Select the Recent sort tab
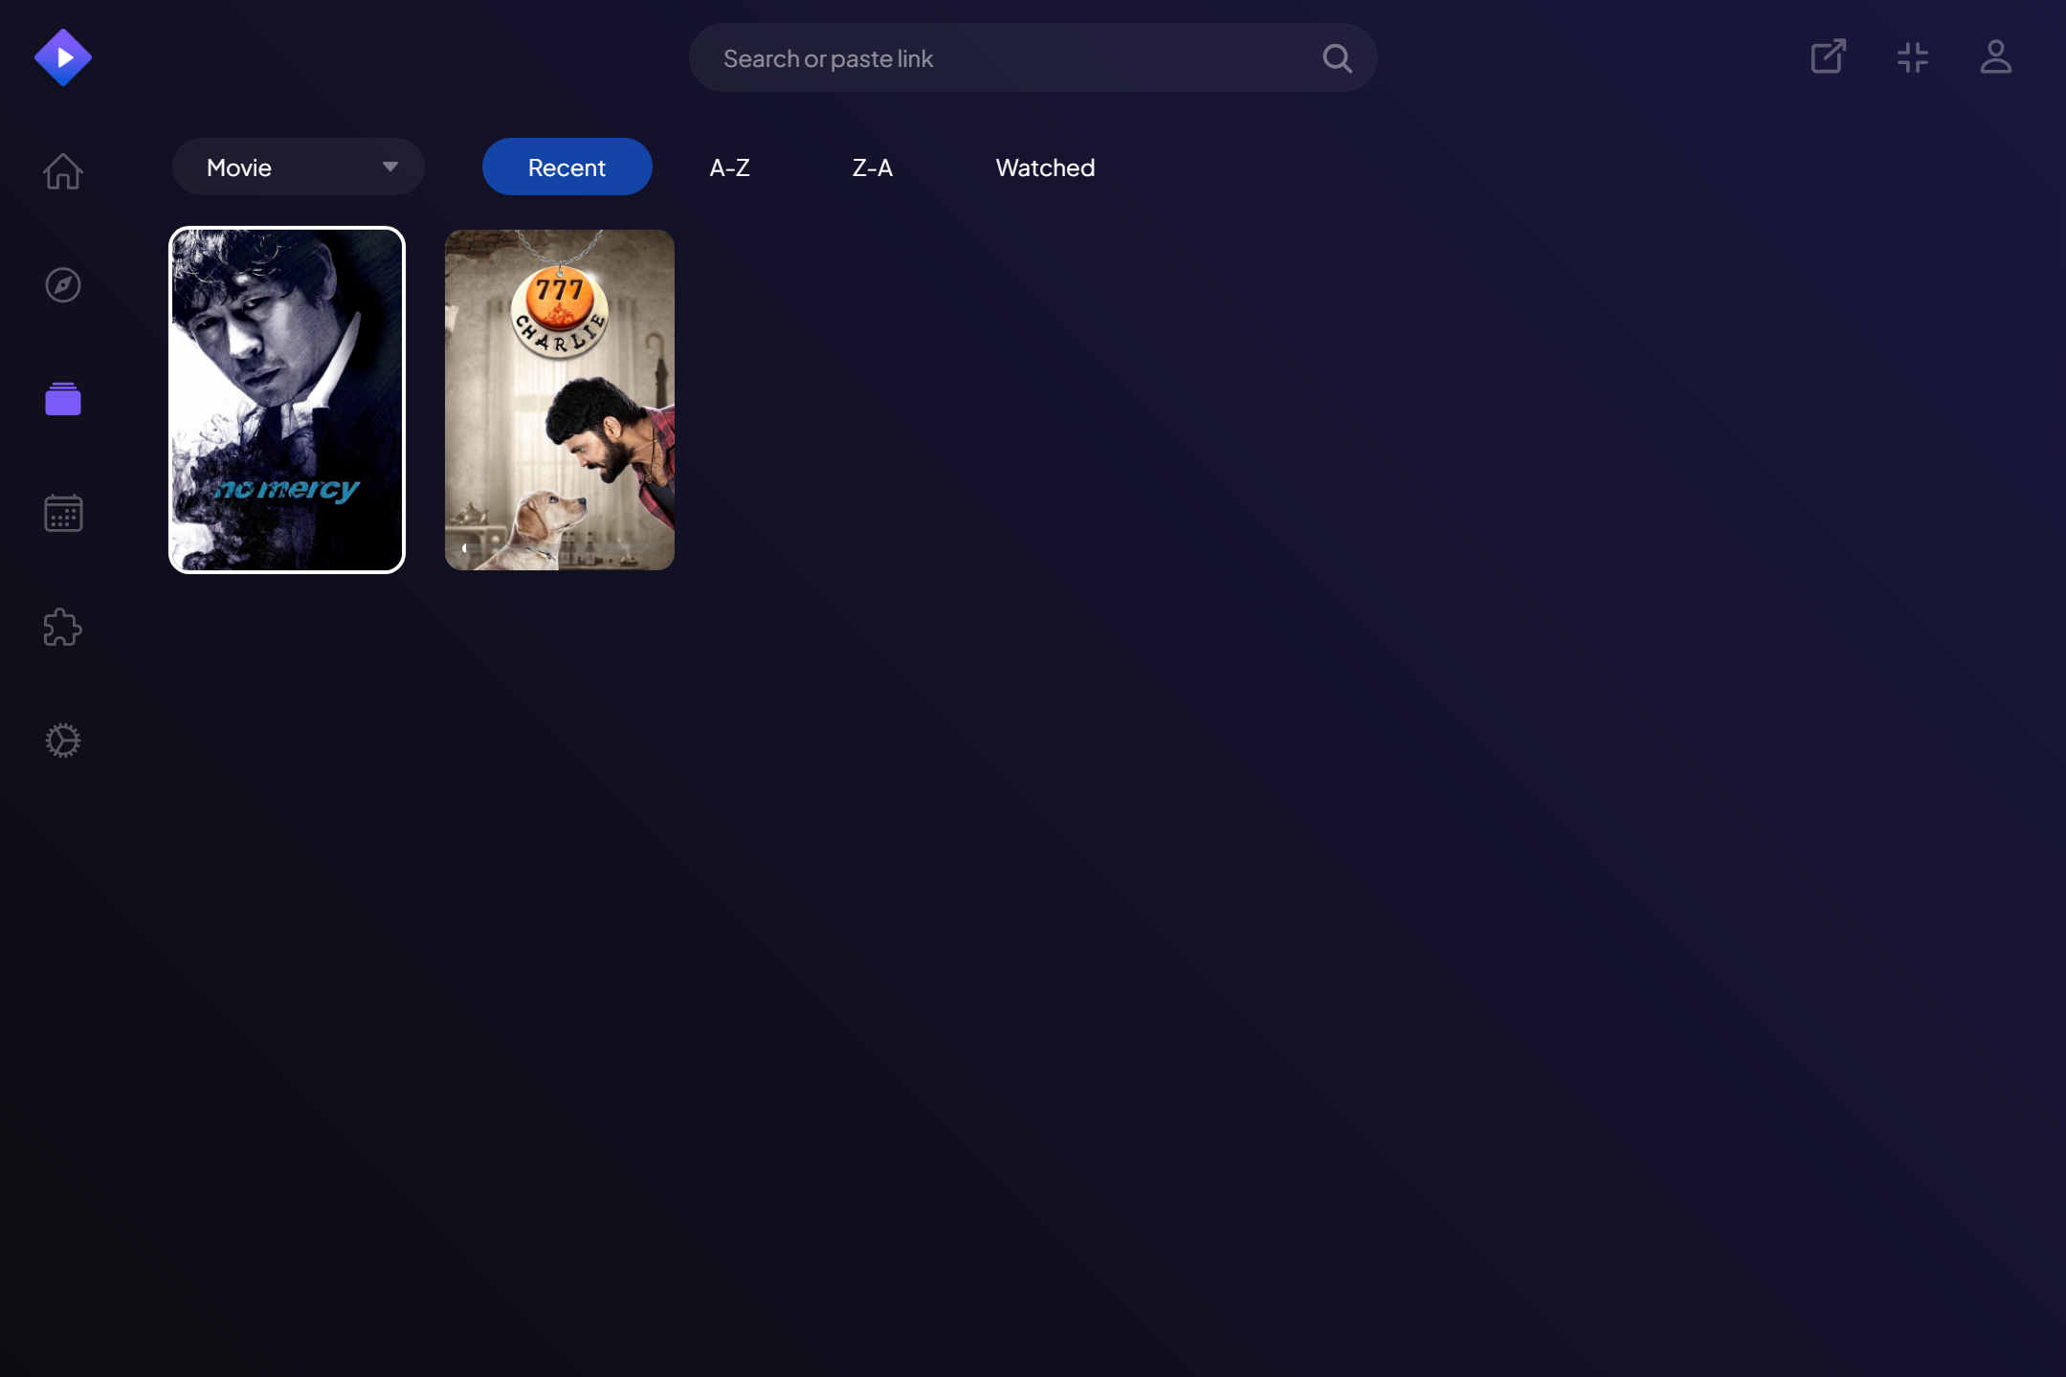Image resolution: width=2066 pixels, height=1377 pixels. tap(566, 167)
